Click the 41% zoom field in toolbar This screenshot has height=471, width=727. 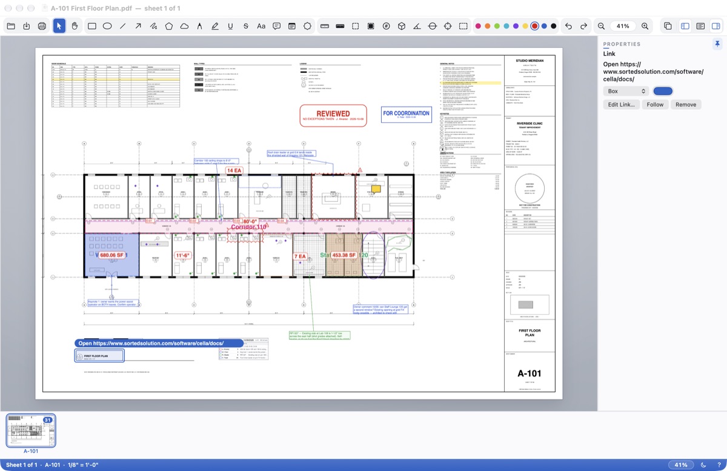(x=623, y=26)
